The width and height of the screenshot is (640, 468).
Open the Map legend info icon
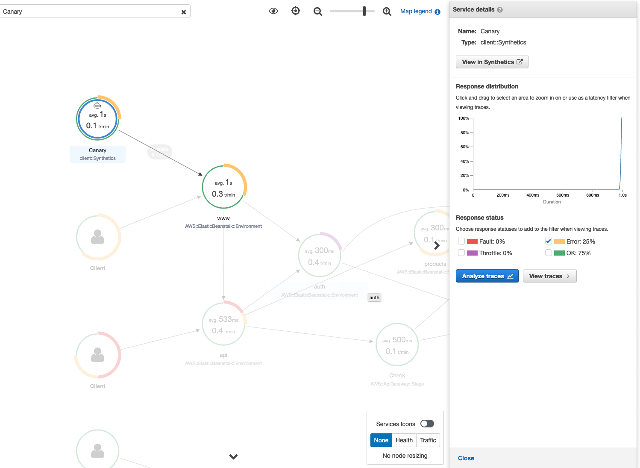click(436, 12)
